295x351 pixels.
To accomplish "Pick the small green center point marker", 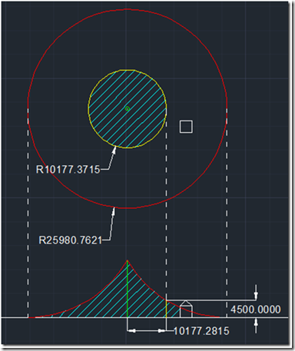I will tap(128, 109).
